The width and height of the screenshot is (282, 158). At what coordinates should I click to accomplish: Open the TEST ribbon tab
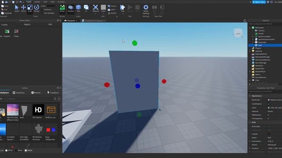click(x=45, y=2)
